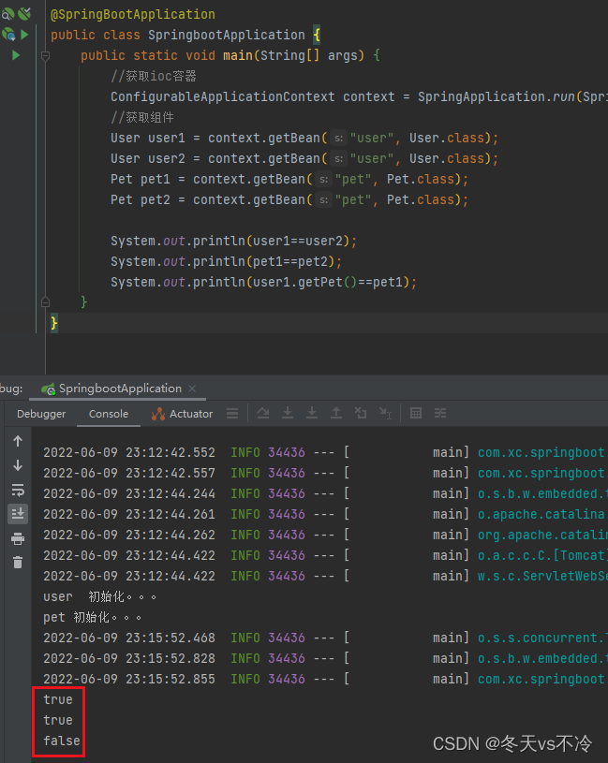
Task: Click org.apache.catalin logger name
Action: pyautogui.click(x=542, y=535)
